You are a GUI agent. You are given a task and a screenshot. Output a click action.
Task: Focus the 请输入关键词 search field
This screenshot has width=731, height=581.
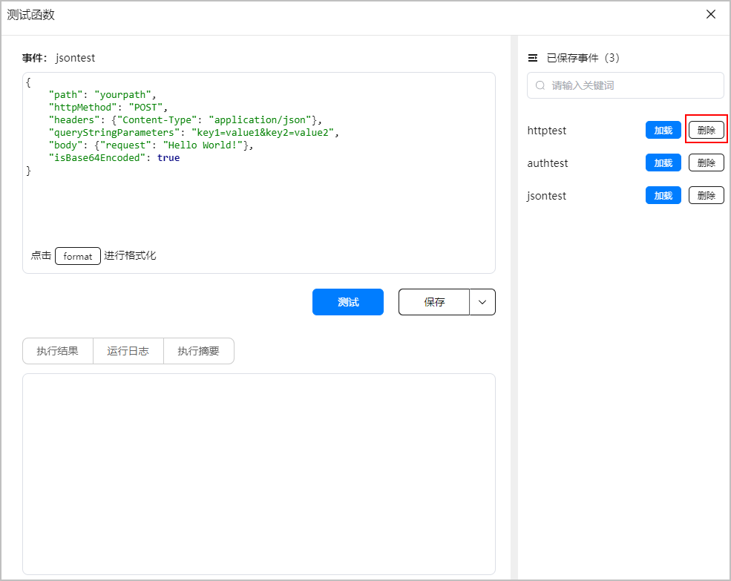tap(631, 85)
